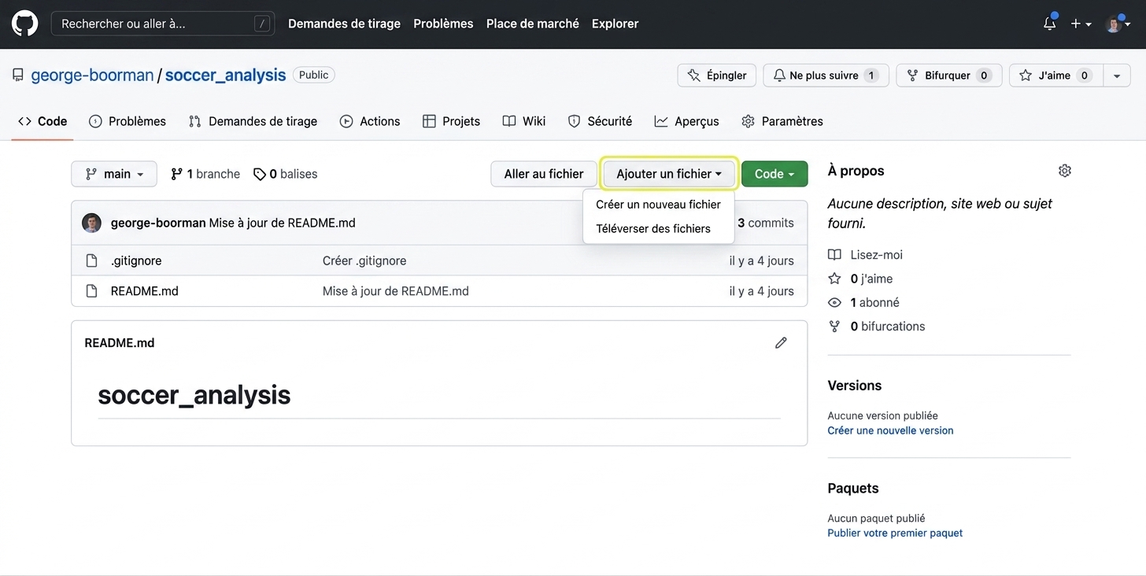Click the README.md file icon in list
Image resolution: width=1146 pixels, height=576 pixels.
click(x=92, y=291)
